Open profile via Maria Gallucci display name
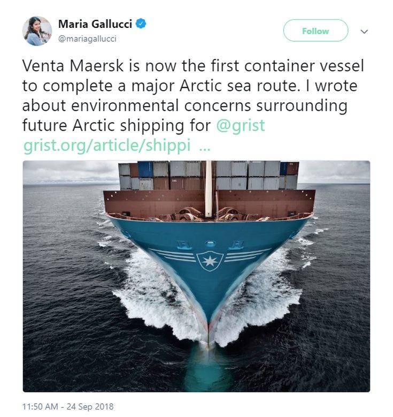 coord(95,24)
